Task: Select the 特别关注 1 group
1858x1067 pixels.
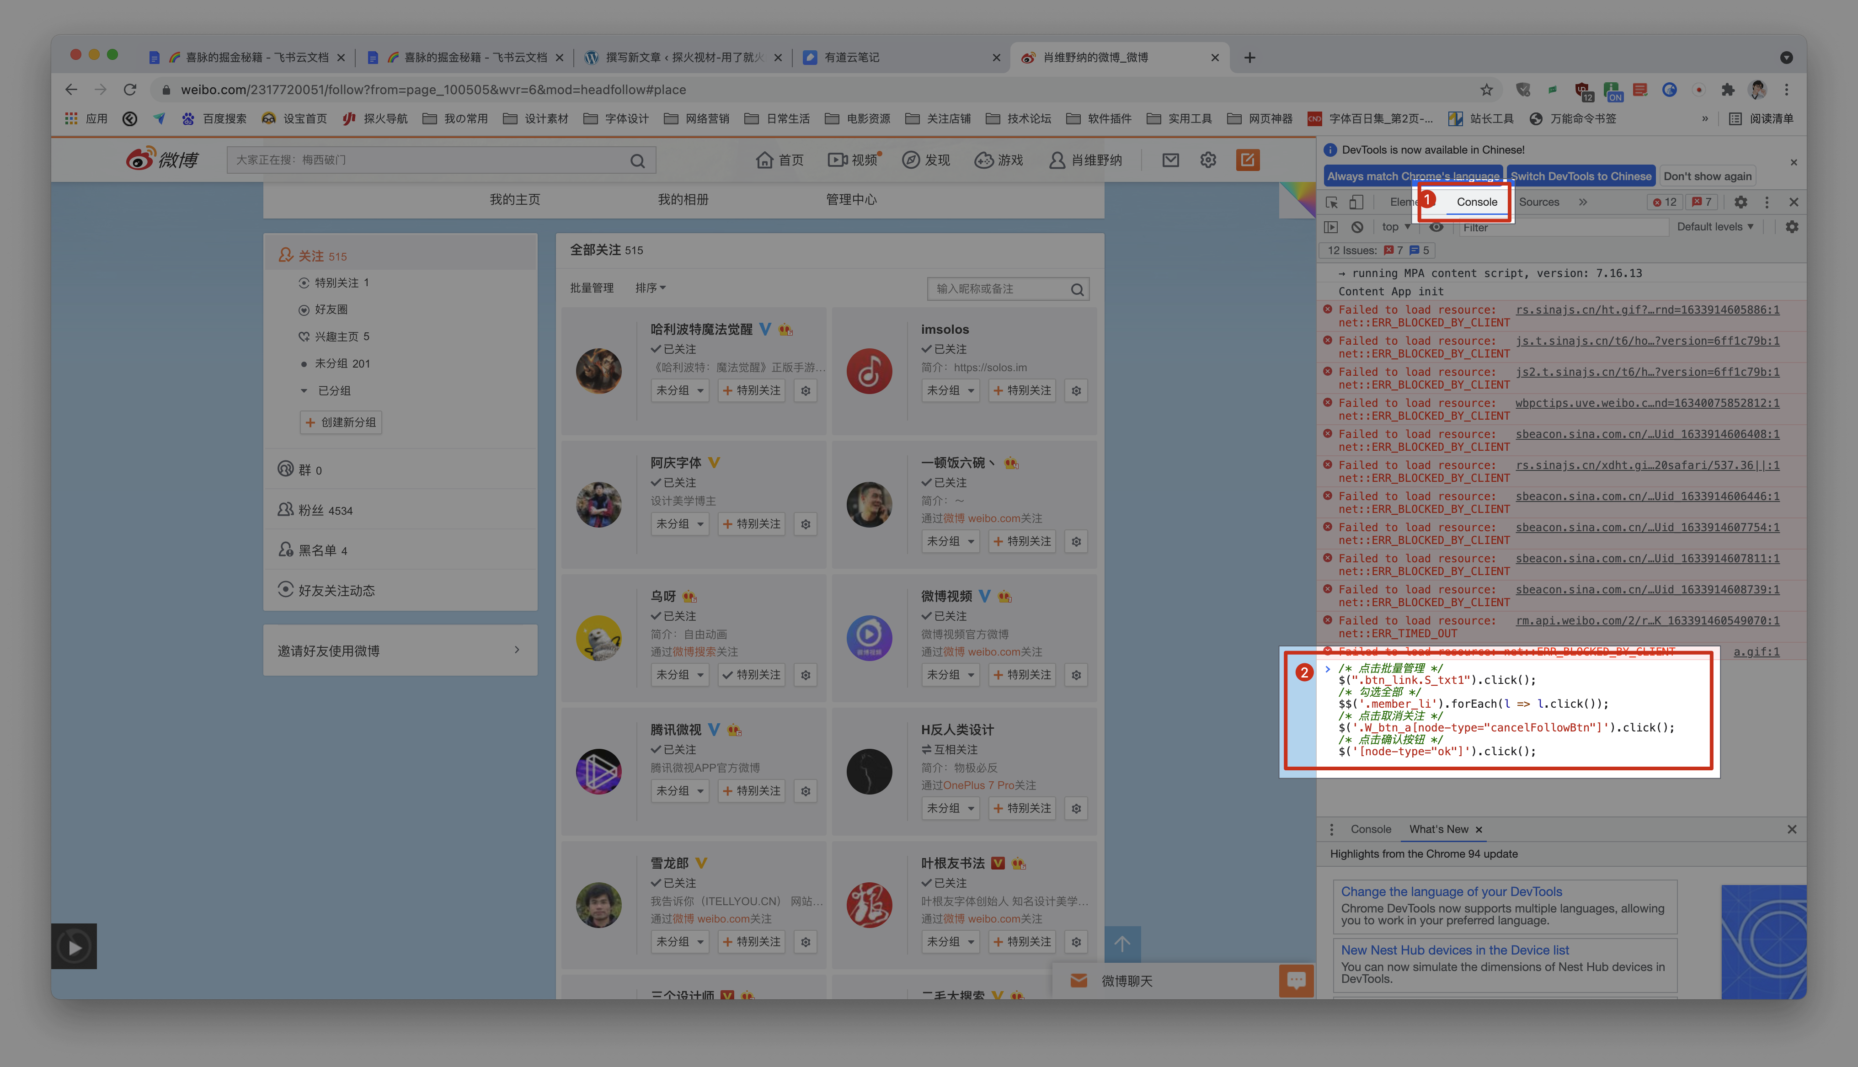Action: [334, 283]
